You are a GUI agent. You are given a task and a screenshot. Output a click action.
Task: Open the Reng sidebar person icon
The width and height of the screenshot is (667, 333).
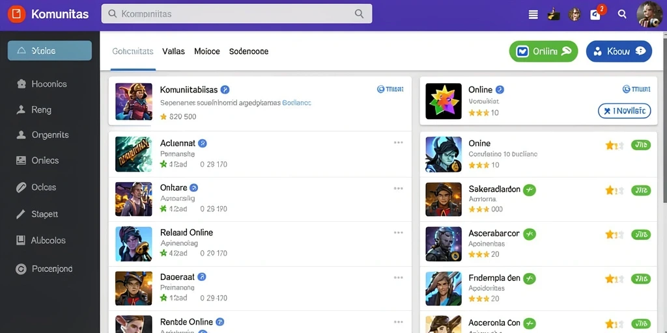21,109
